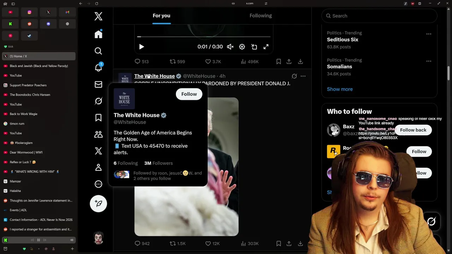Seek within the video progress bar
The width and height of the screenshot is (452, 254).
[204, 36]
